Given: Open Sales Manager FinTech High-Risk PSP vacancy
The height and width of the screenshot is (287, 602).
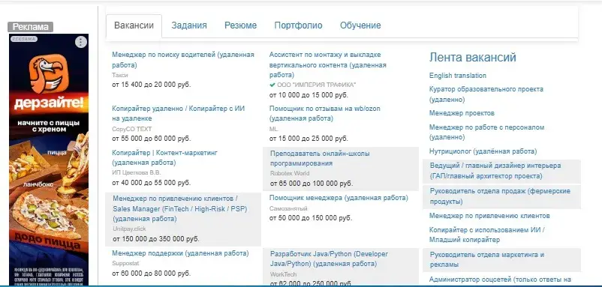Looking at the screenshot, I should [180, 209].
